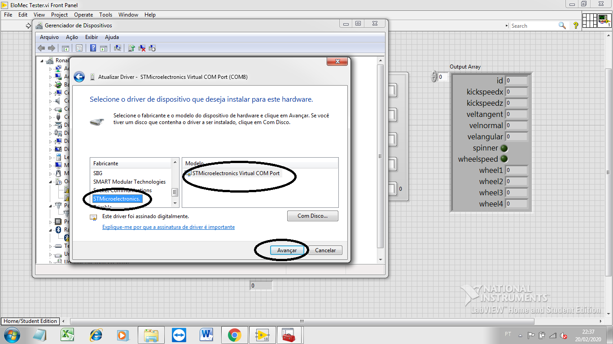The height and width of the screenshot is (344, 613).
Task: Click the Cancelar button
Action: [325, 250]
